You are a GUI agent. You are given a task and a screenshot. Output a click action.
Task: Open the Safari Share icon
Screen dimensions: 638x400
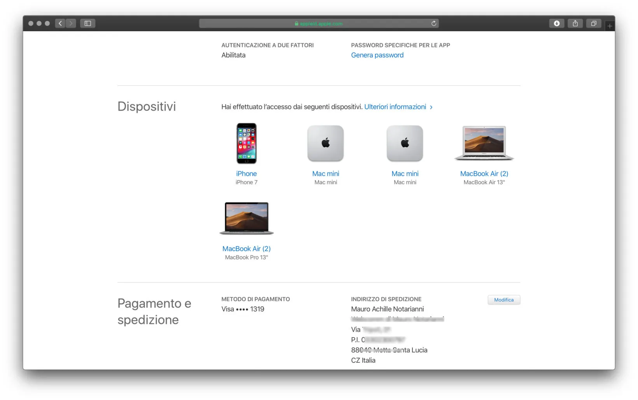coord(575,23)
